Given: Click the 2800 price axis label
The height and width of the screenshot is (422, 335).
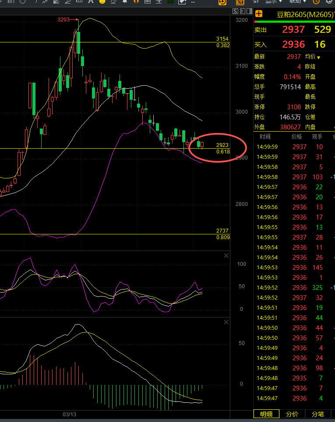Looking at the screenshot, I should pyautogui.click(x=241, y=204).
